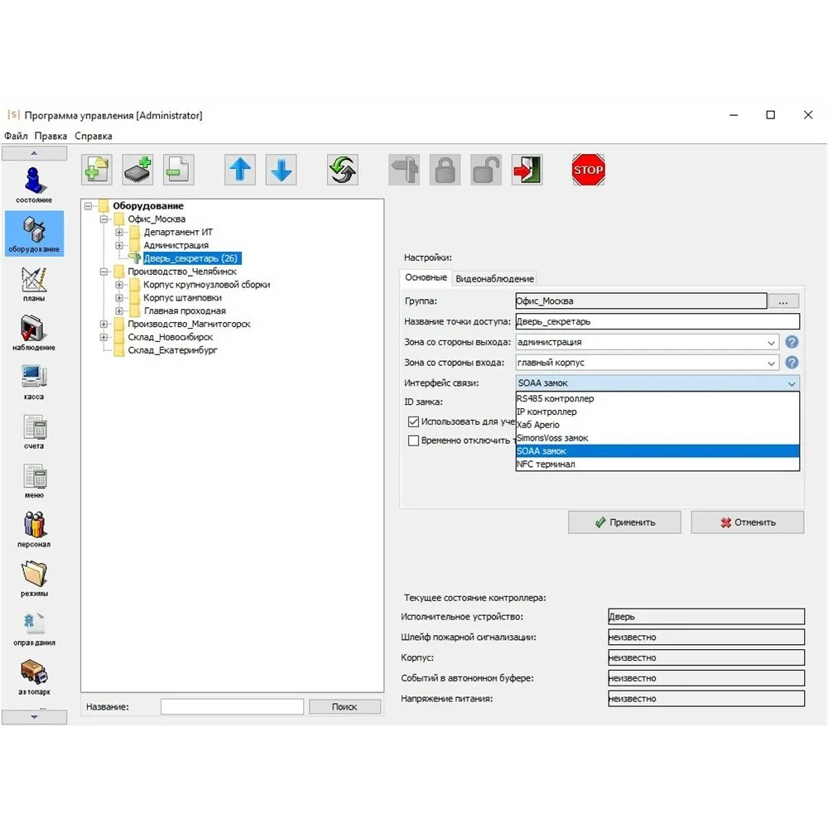The width and height of the screenshot is (828, 828).
Task: Click the closed padlock toolbar icon
Action: [445, 170]
